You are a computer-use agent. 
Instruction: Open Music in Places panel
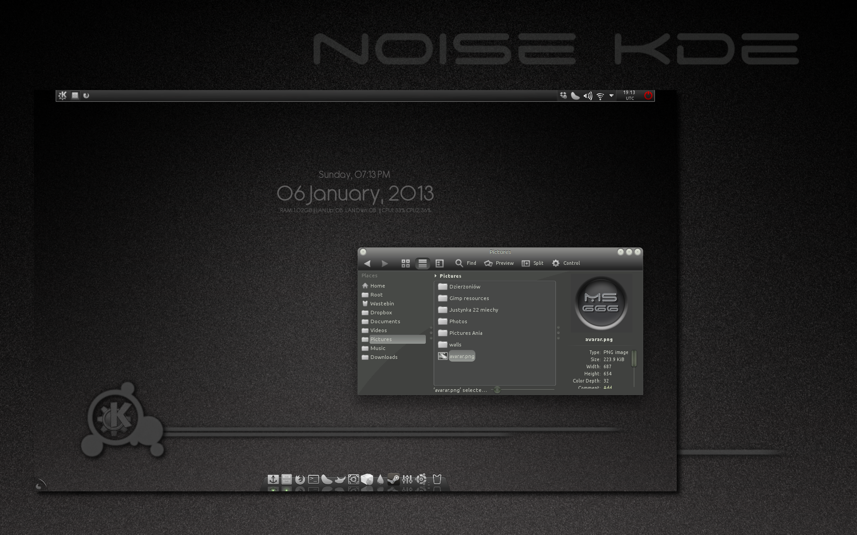(394, 348)
